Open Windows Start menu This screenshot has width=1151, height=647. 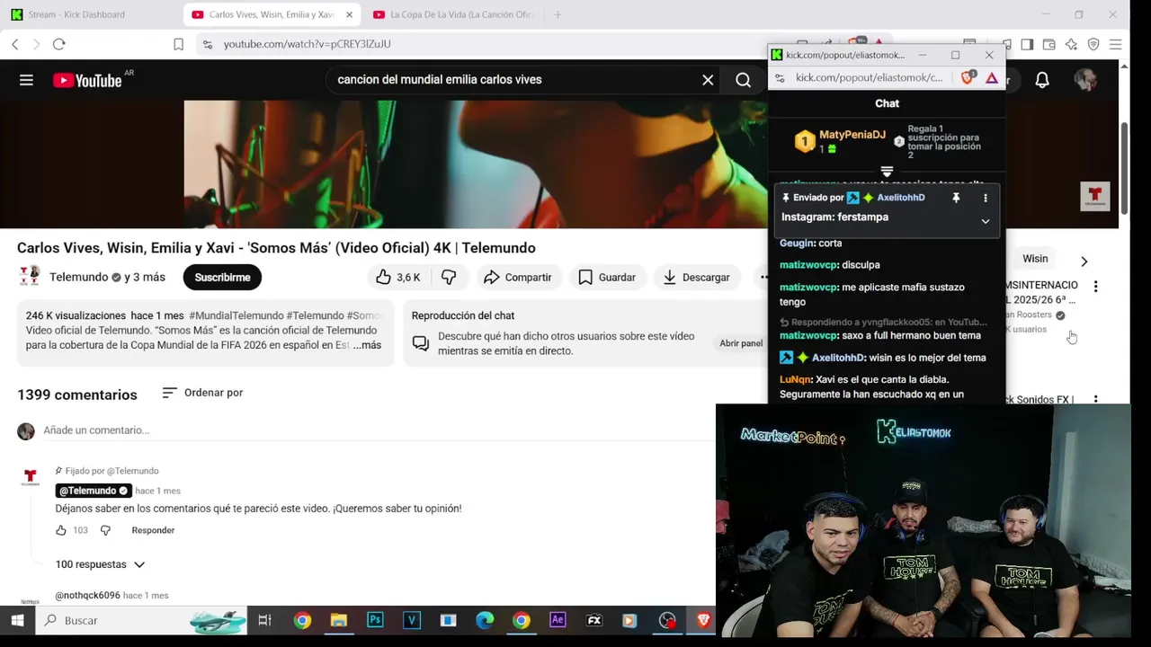tap(17, 620)
